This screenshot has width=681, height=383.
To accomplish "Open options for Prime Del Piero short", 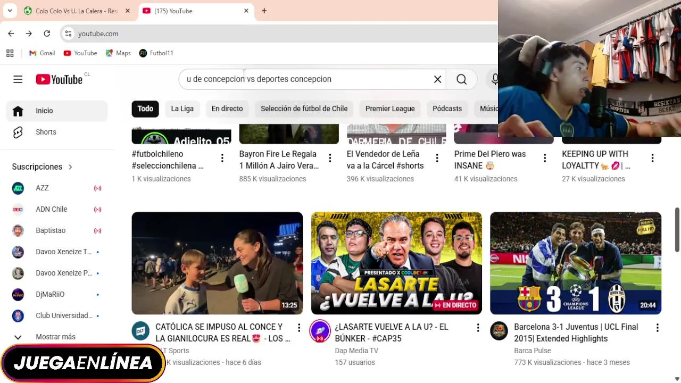I will (x=545, y=158).
